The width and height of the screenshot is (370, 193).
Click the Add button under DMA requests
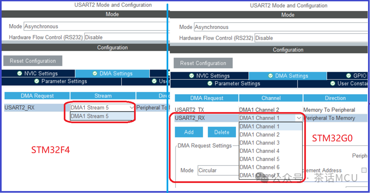point(189,132)
